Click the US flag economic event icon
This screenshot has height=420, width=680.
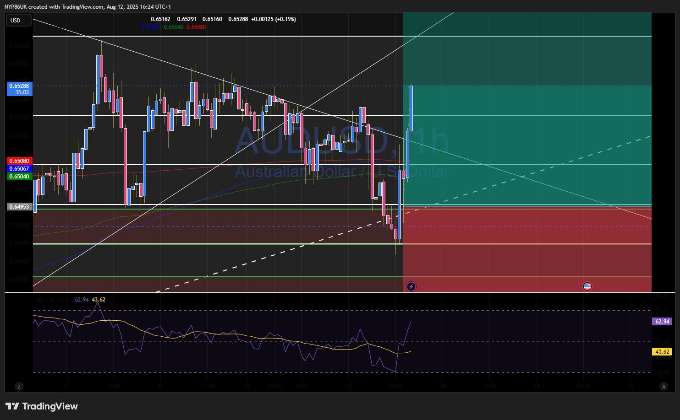point(587,286)
